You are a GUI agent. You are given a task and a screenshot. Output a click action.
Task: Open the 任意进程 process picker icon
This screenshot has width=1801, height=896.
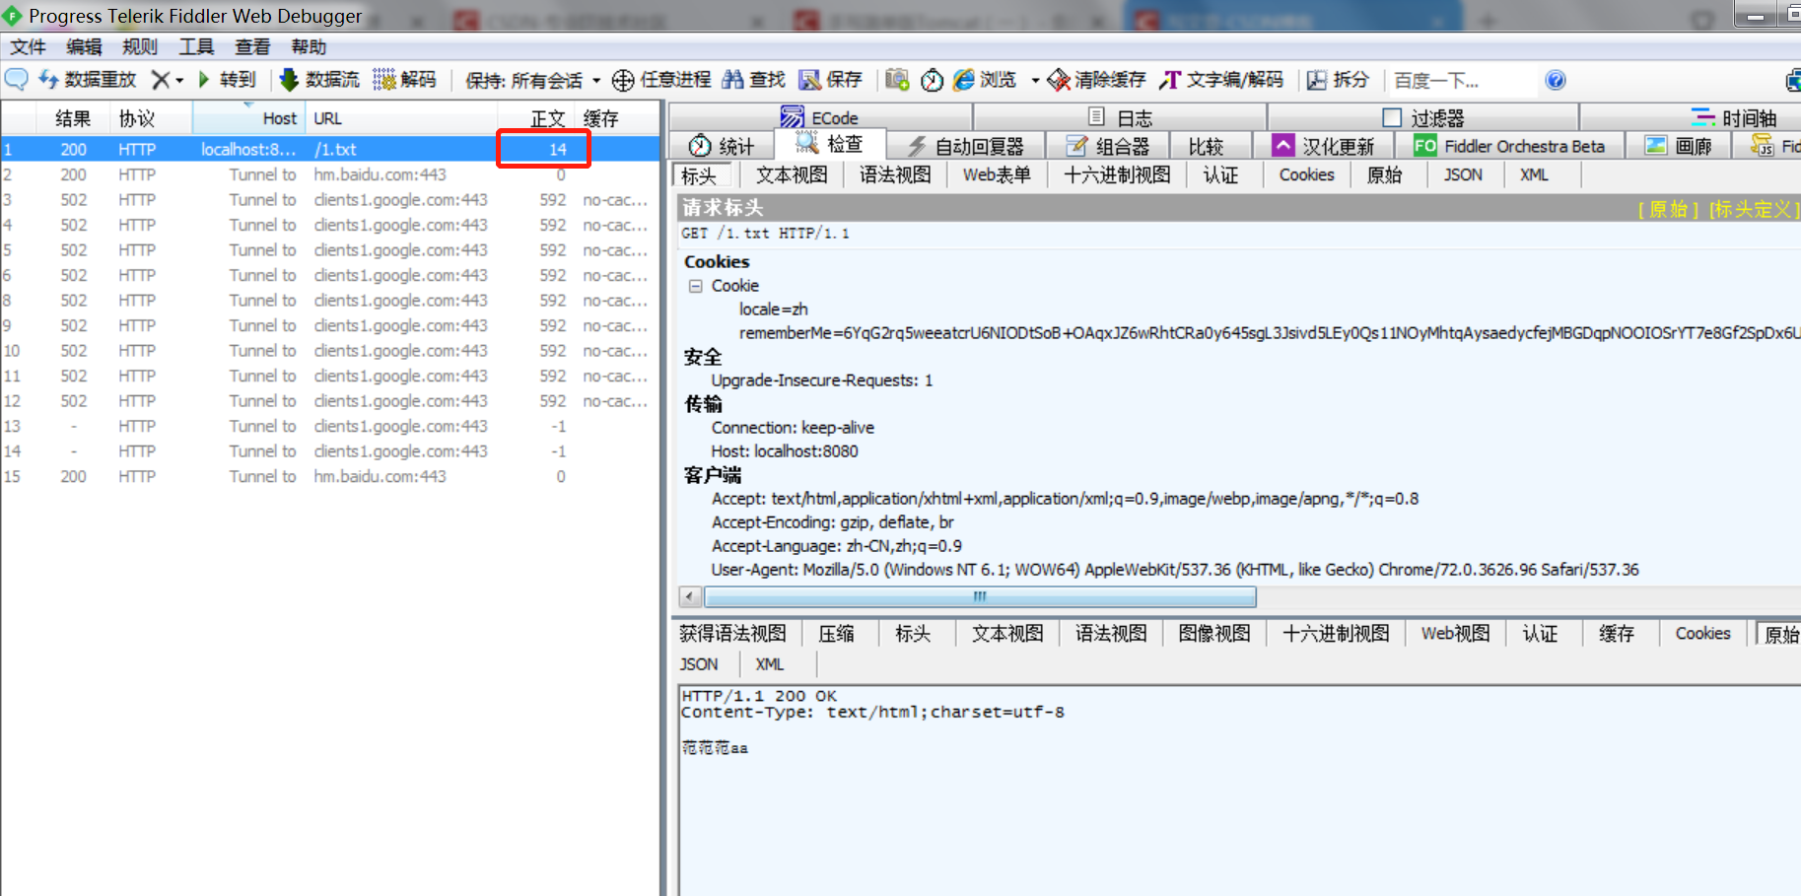point(622,80)
